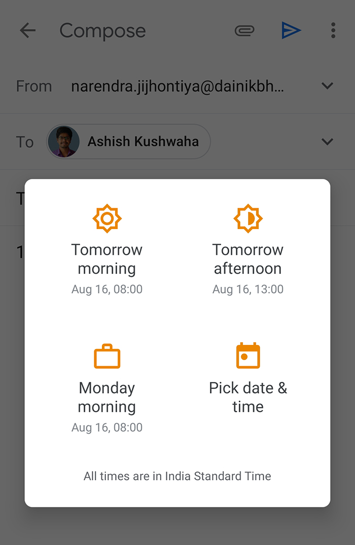355x545 pixels.
Task: Click the sender email address field
Action: click(177, 86)
